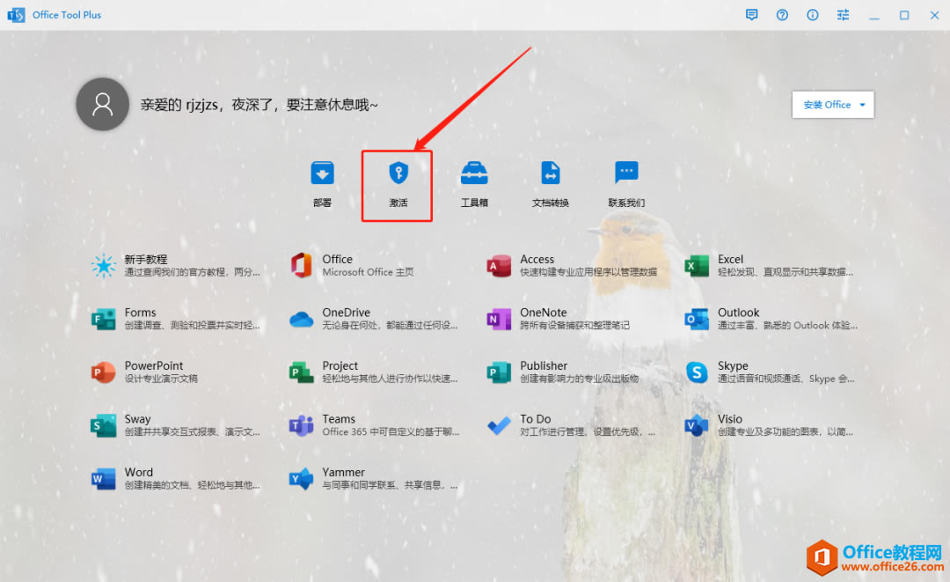Open the about info icon
950x582 pixels.
tap(813, 15)
